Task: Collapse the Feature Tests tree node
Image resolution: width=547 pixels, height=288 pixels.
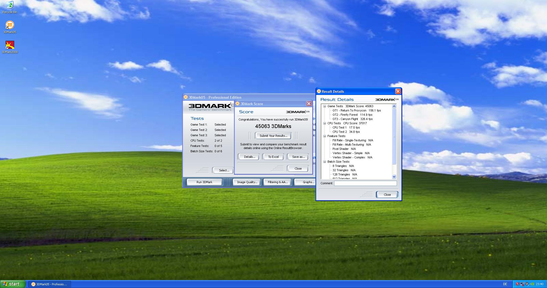Action: [x=325, y=136]
